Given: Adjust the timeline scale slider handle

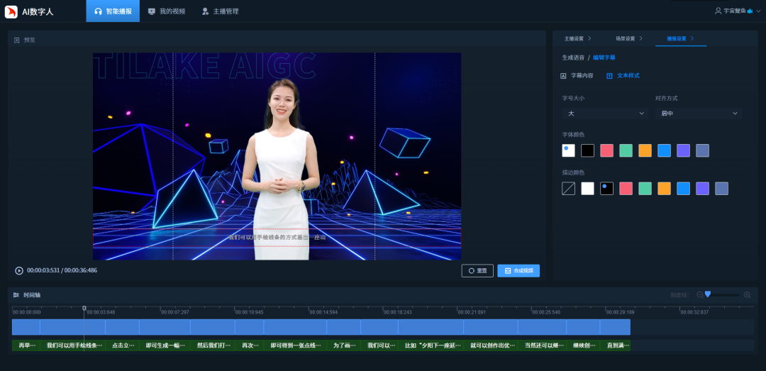Looking at the screenshot, I should pos(707,294).
